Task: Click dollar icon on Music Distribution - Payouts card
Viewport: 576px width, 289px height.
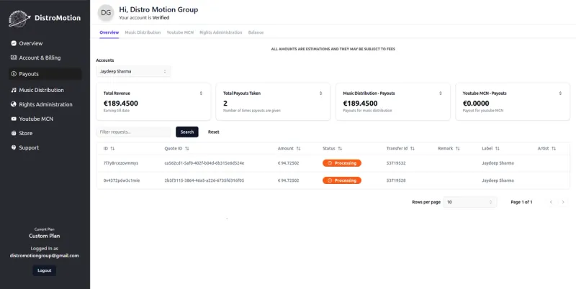Action: point(441,93)
